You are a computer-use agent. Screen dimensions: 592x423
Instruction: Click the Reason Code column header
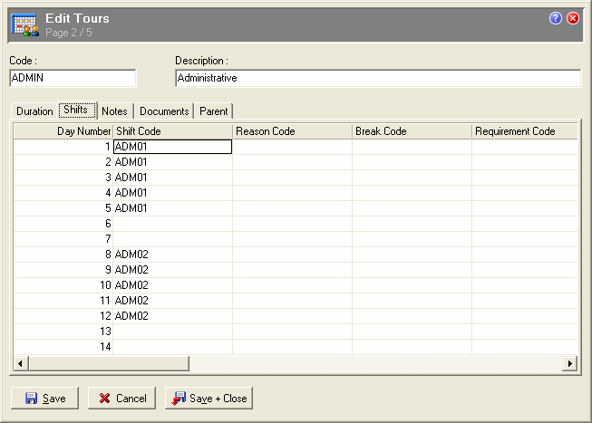point(292,131)
